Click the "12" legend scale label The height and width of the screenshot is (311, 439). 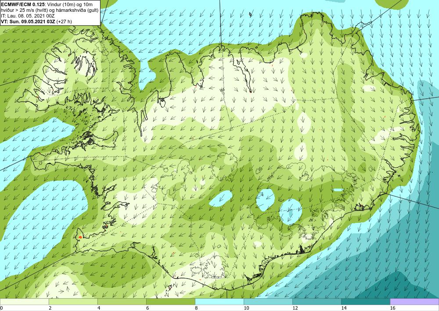point(295,308)
